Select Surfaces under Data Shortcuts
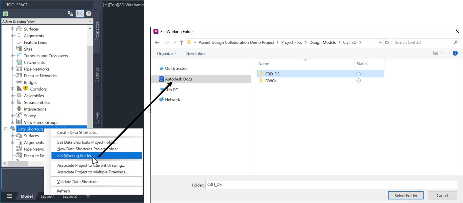The height and width of the screenshot is (203, 463). click(31, 136)
